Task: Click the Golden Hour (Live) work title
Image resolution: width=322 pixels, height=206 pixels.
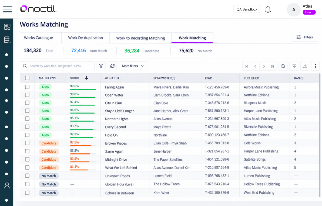Action: click(119, 184)
